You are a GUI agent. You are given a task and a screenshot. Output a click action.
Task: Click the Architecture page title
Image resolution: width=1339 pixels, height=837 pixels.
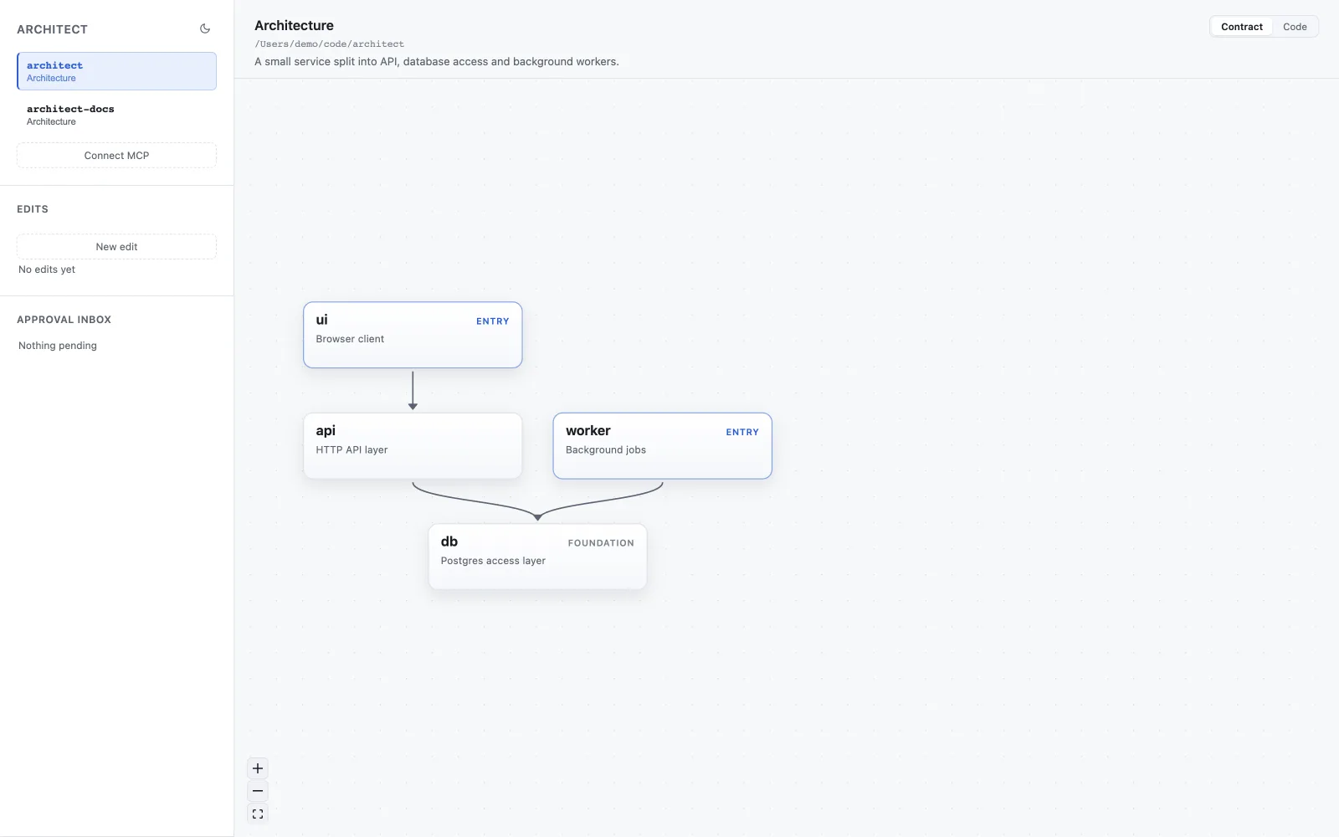pyautogui.click(x=294, y=25)
